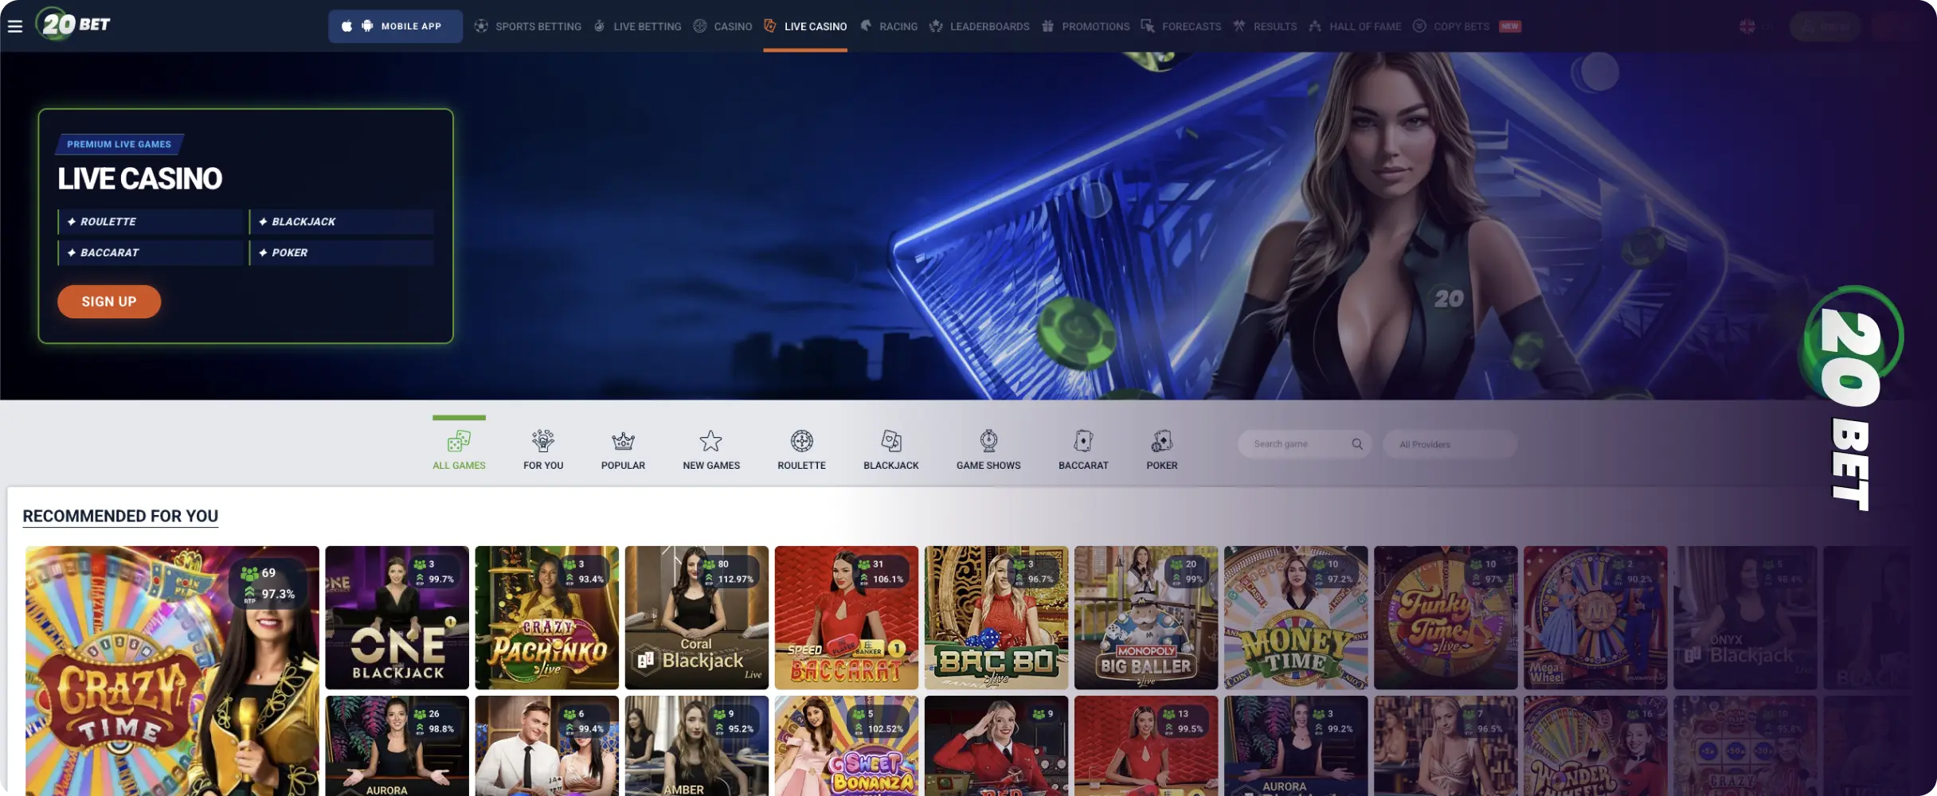The image size is (1937, 796).
Task: Open the Casino menu item
Action: [722, 26]
